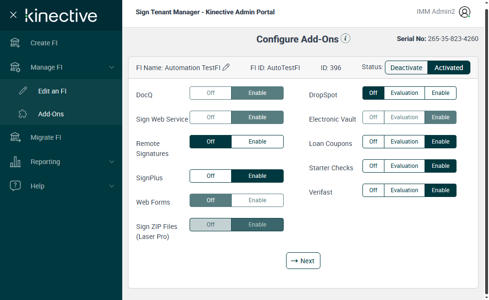Go to Migrate FI menu item
This screenshot has width=489, height=300.
tap(61, 137)
